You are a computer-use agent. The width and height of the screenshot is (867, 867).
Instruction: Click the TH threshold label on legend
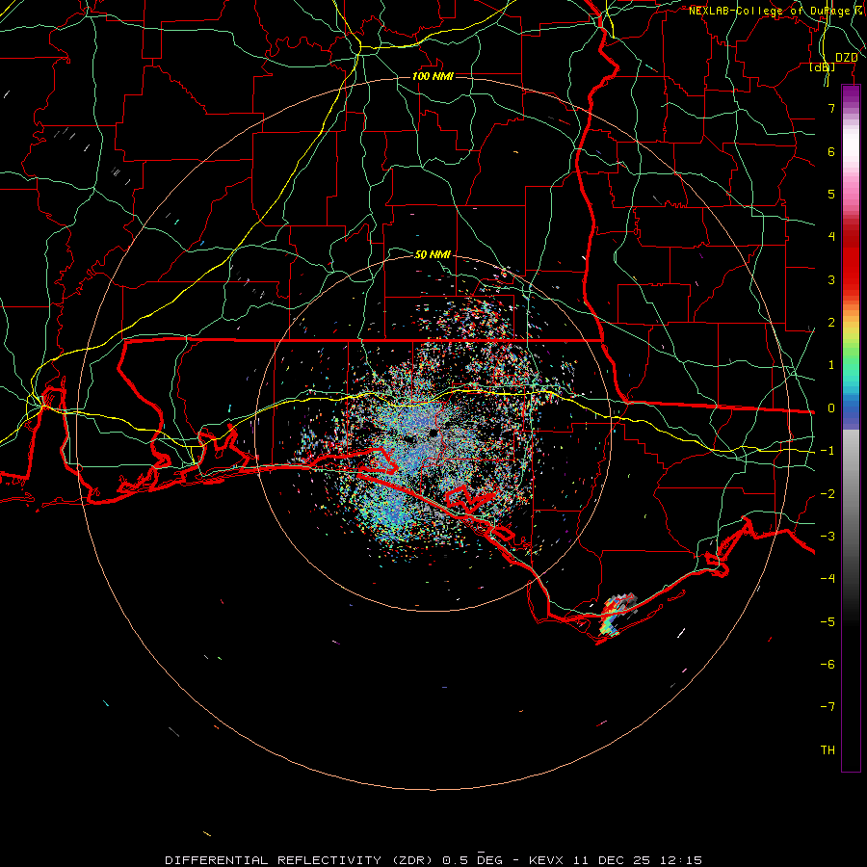pyautogui.click(x=828, y=749)
